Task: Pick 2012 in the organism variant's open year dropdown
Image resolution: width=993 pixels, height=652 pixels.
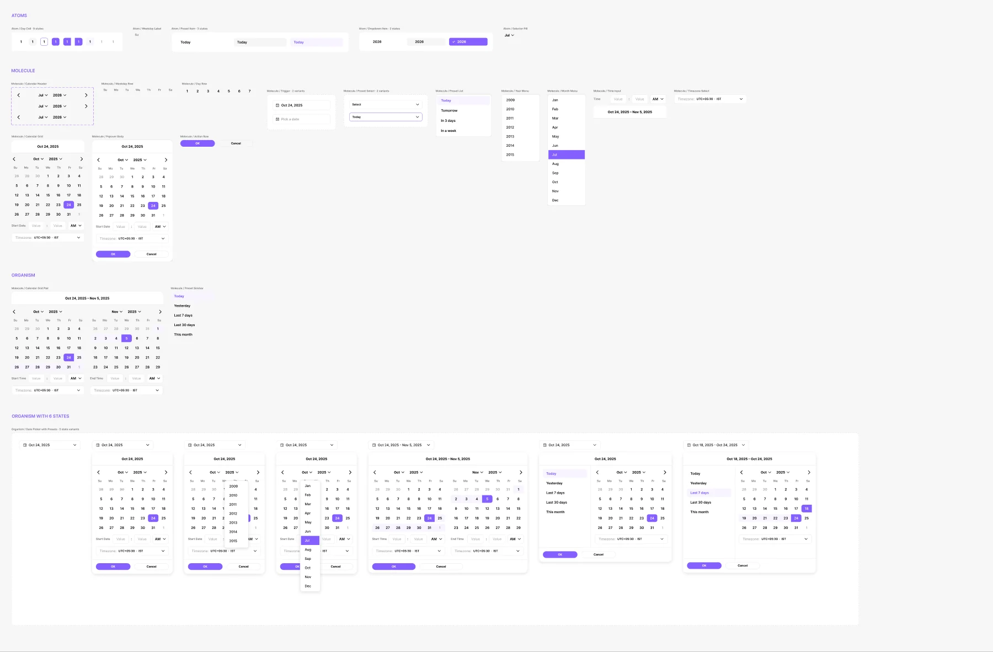Action: click(237, 514)
